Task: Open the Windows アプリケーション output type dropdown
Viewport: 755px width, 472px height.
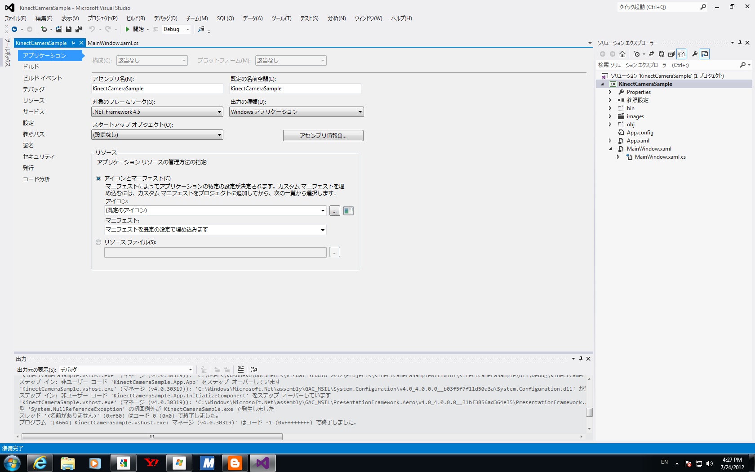Action: (x=296, y=112)
